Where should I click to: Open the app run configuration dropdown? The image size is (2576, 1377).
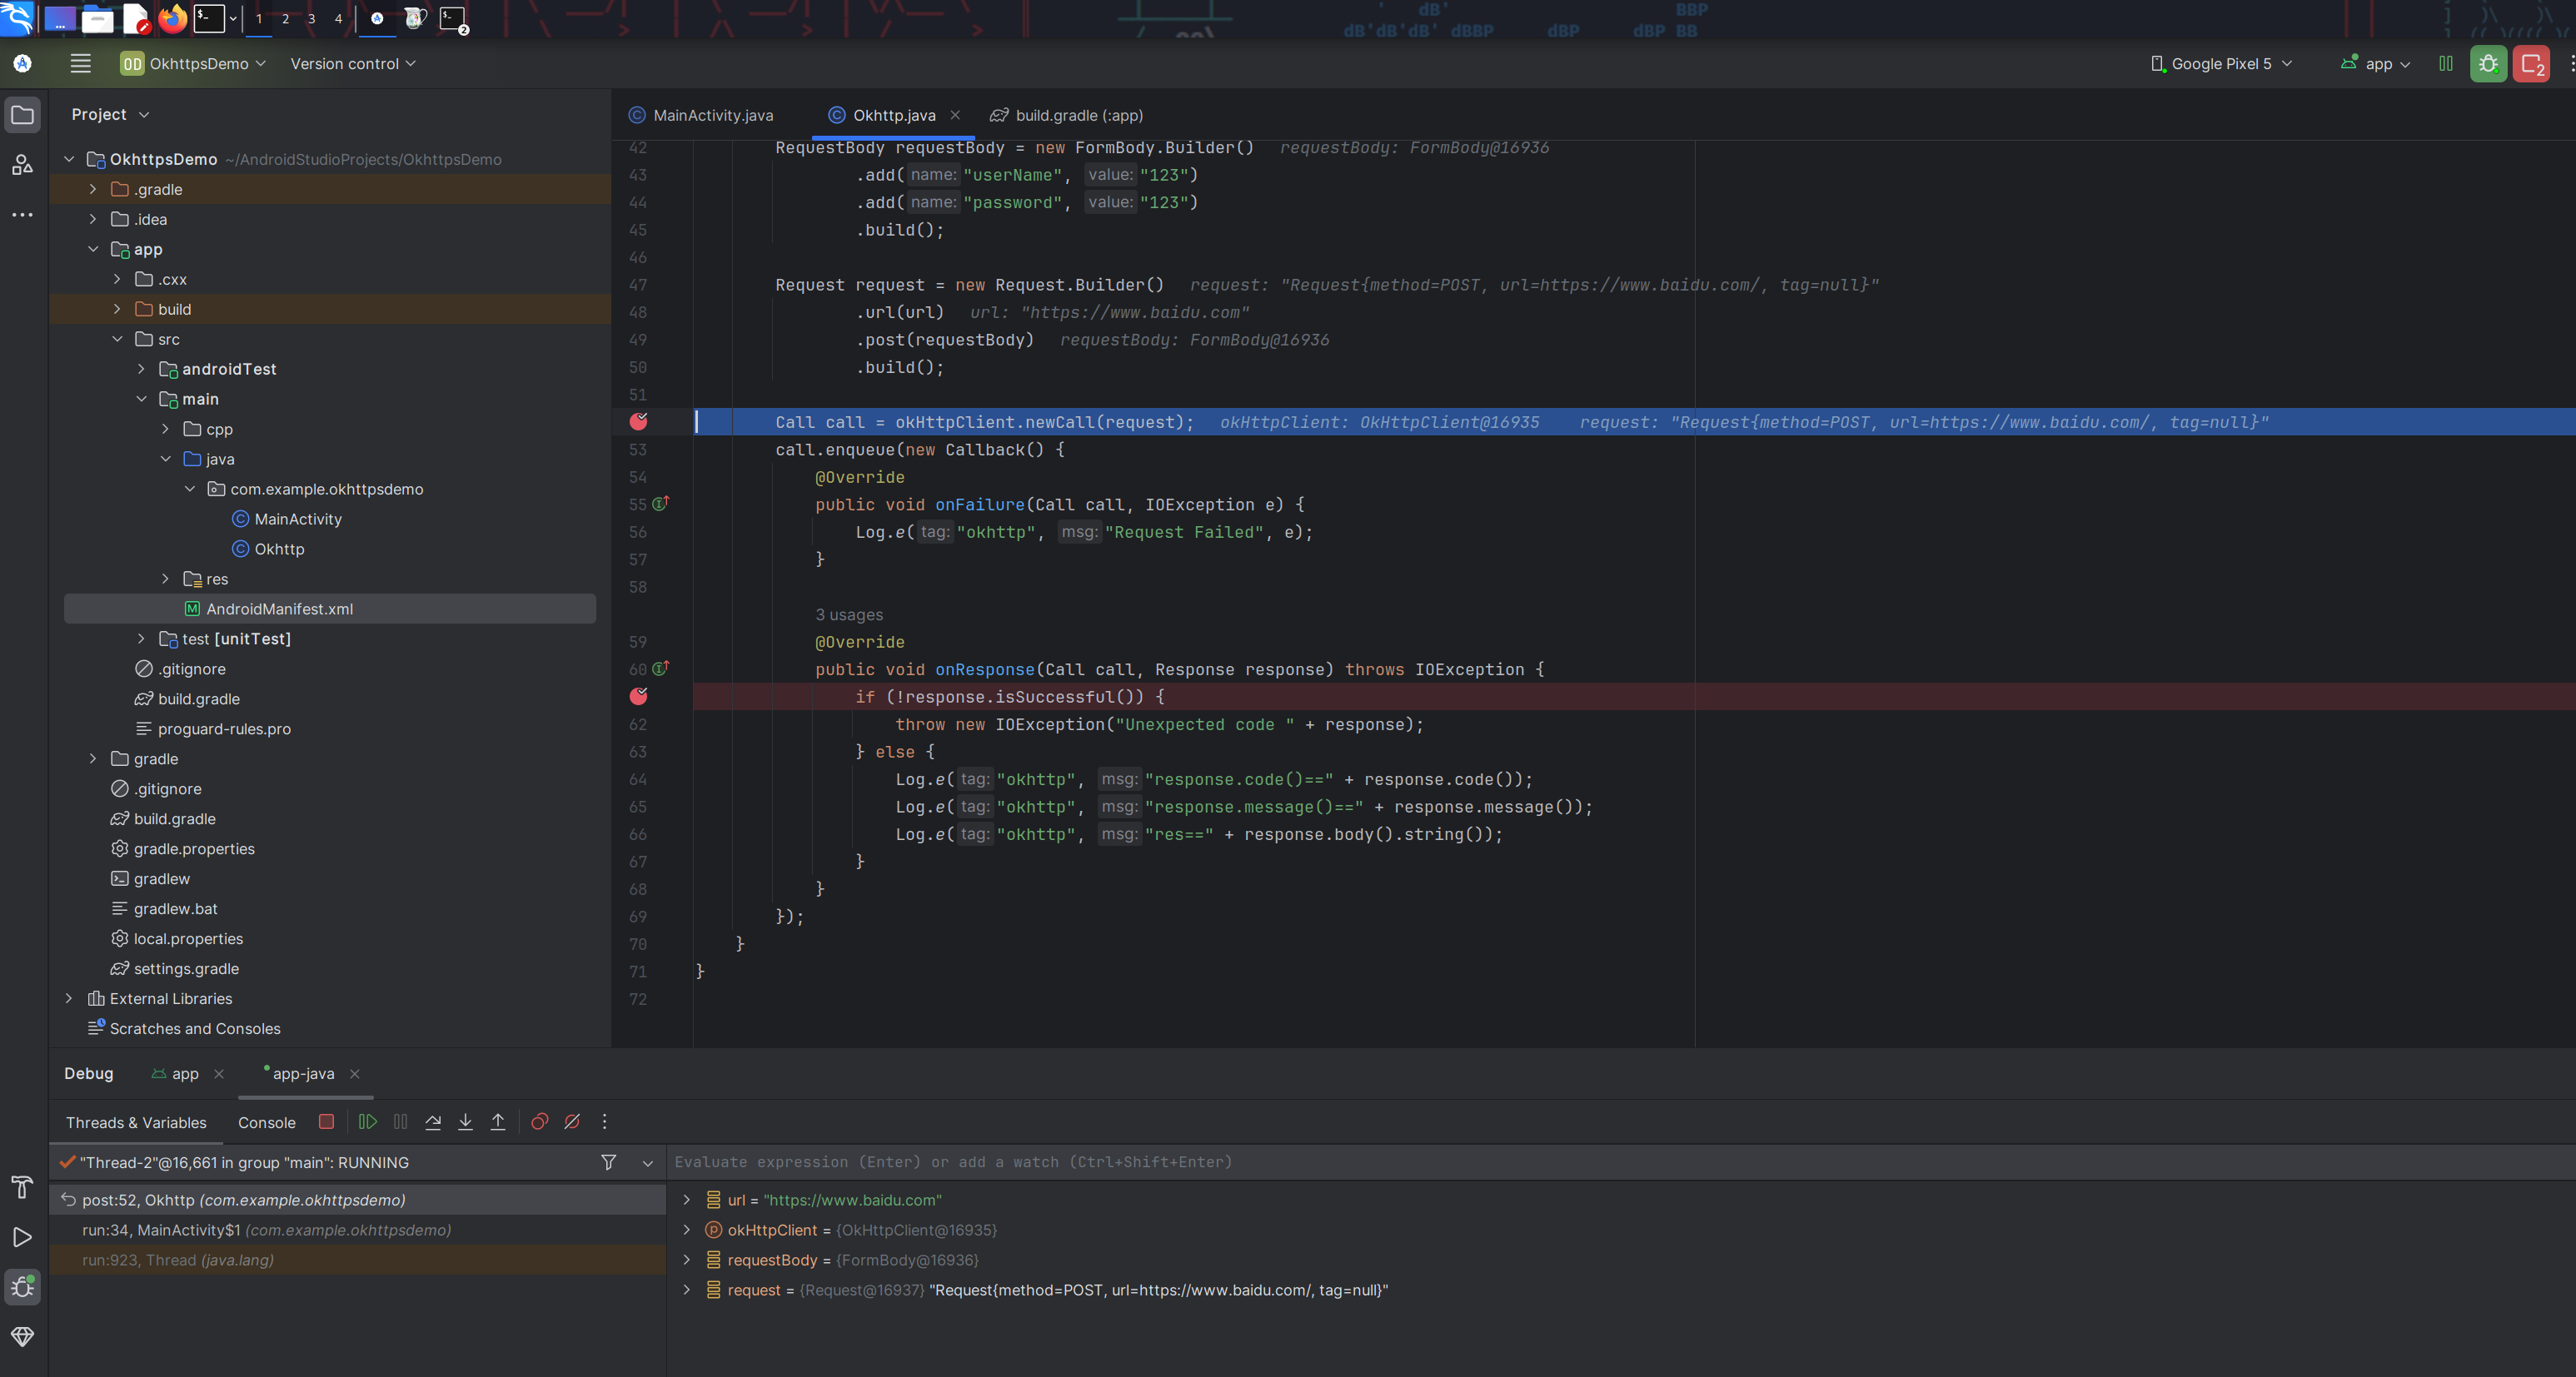[2375, 64]
